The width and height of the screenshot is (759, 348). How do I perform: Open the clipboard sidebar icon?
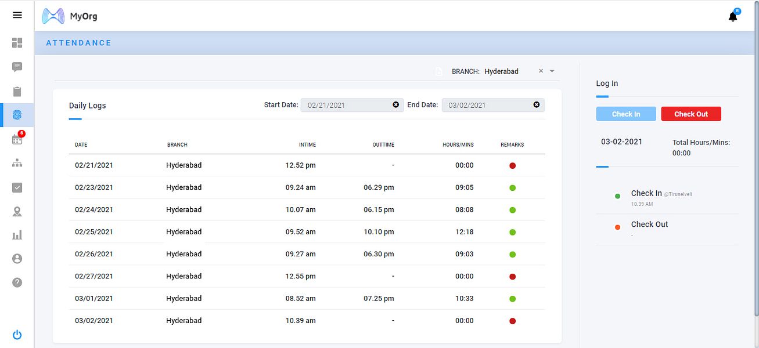click(x=17, y=91)
